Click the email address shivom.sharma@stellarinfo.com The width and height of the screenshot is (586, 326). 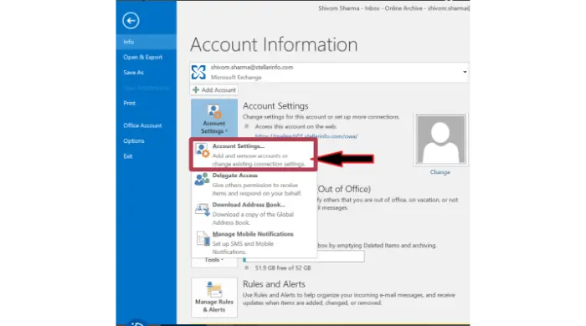[252, 67]
